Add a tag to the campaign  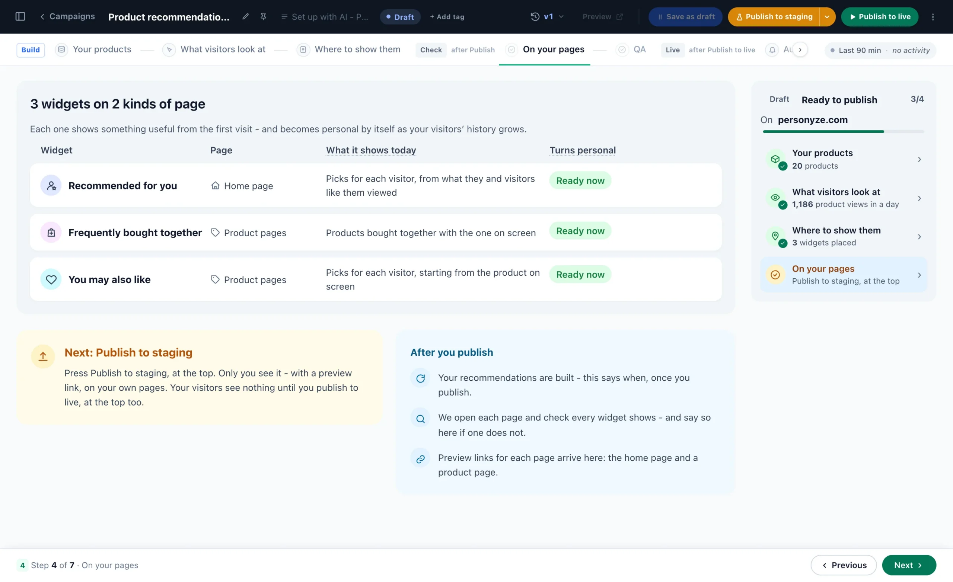pyautogui.click(x=447, y=17)
